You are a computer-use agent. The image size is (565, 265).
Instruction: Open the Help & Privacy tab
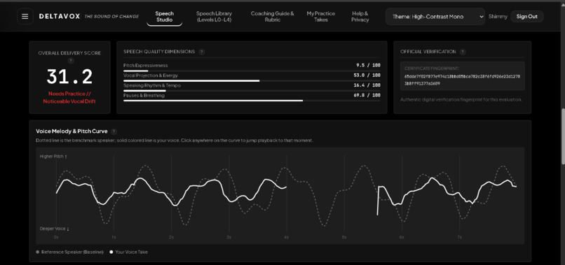(360, 17)
